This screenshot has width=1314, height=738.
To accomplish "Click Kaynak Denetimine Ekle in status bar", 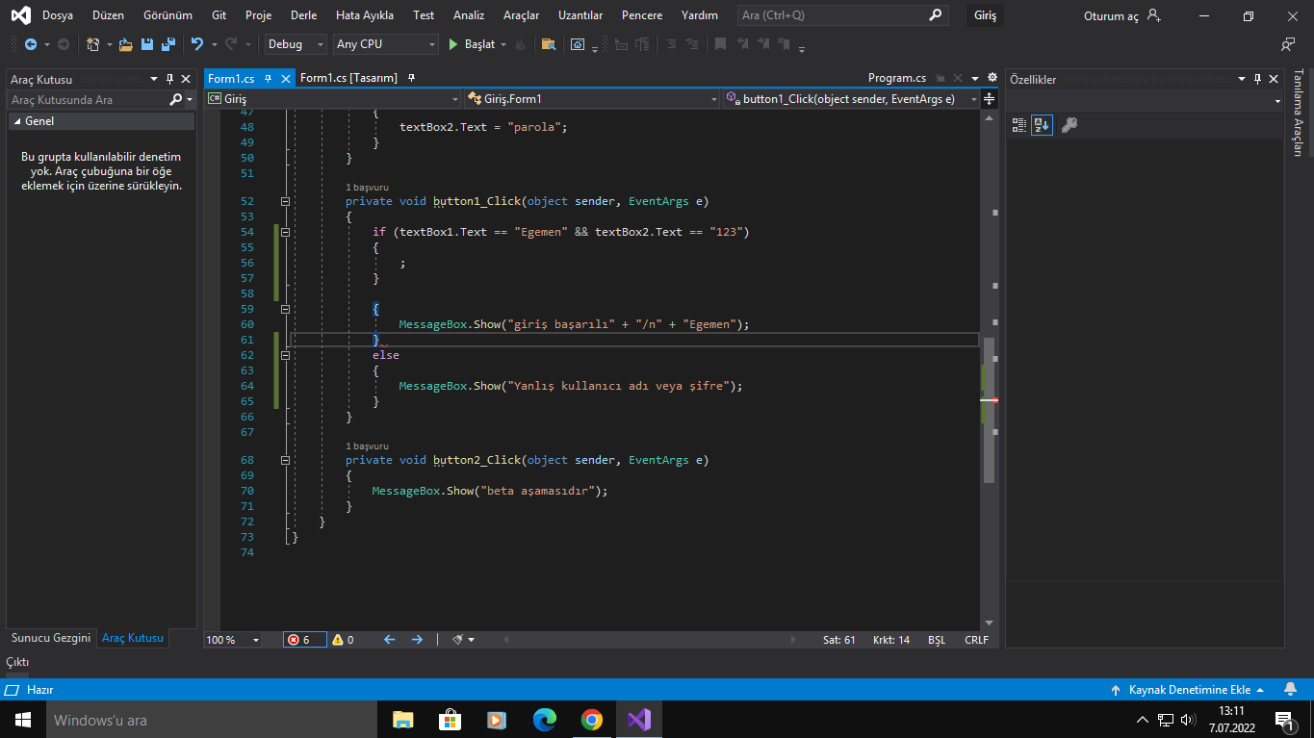I will point(1188,690).
